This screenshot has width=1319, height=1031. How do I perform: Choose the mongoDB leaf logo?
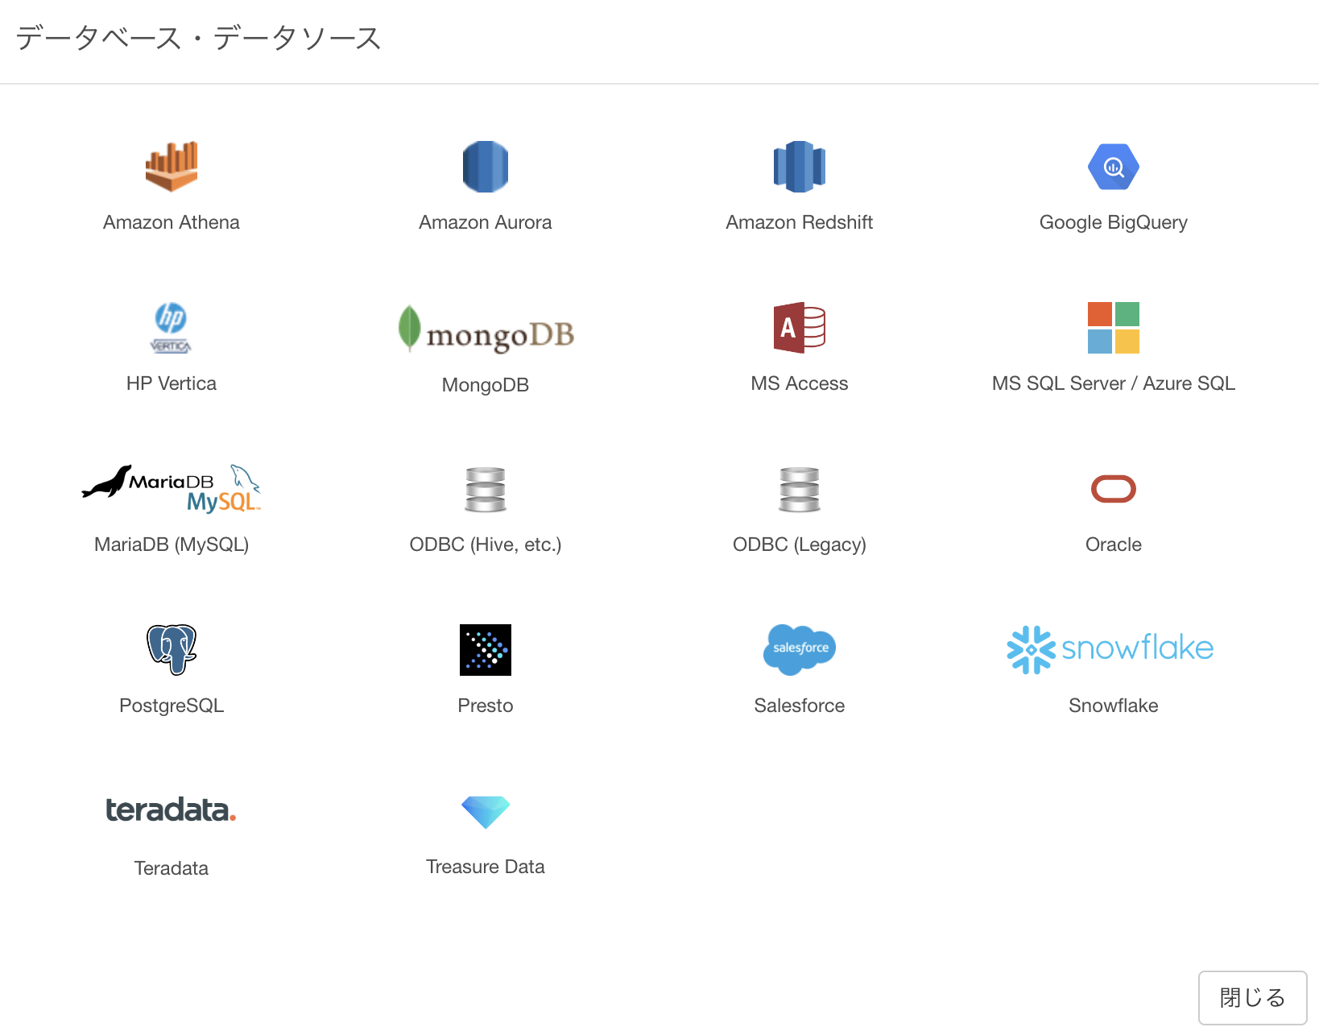coord(486,329)
